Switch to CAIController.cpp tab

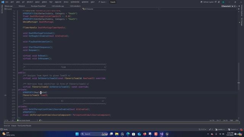pyautogui.click(x=58, y=6)
